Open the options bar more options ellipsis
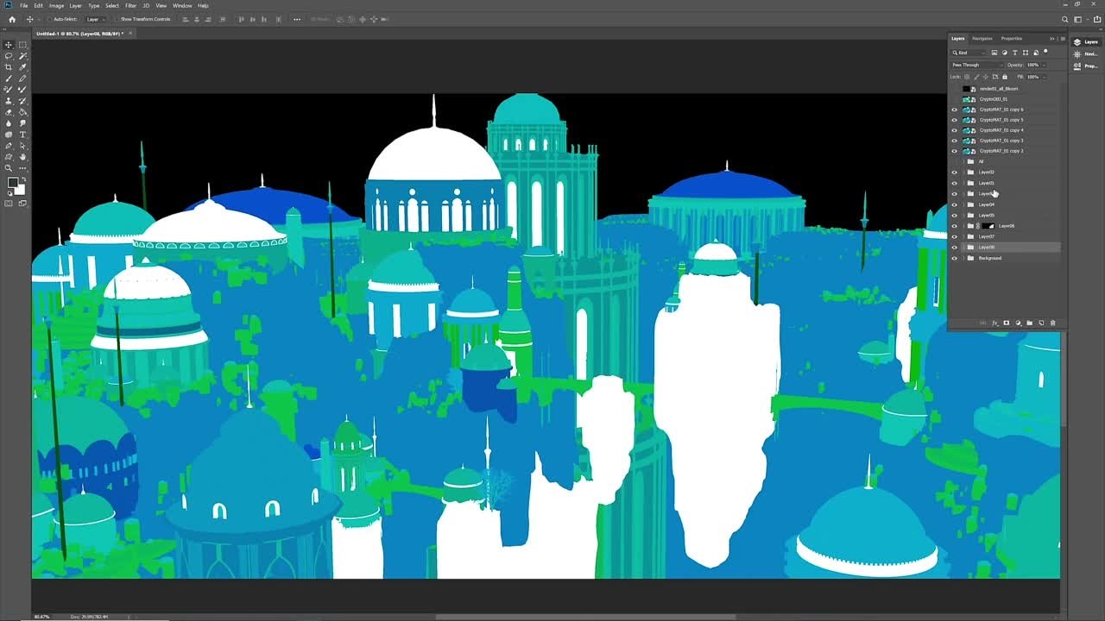Viewport: 1105px width, 621px height. [x=297, y=19]
